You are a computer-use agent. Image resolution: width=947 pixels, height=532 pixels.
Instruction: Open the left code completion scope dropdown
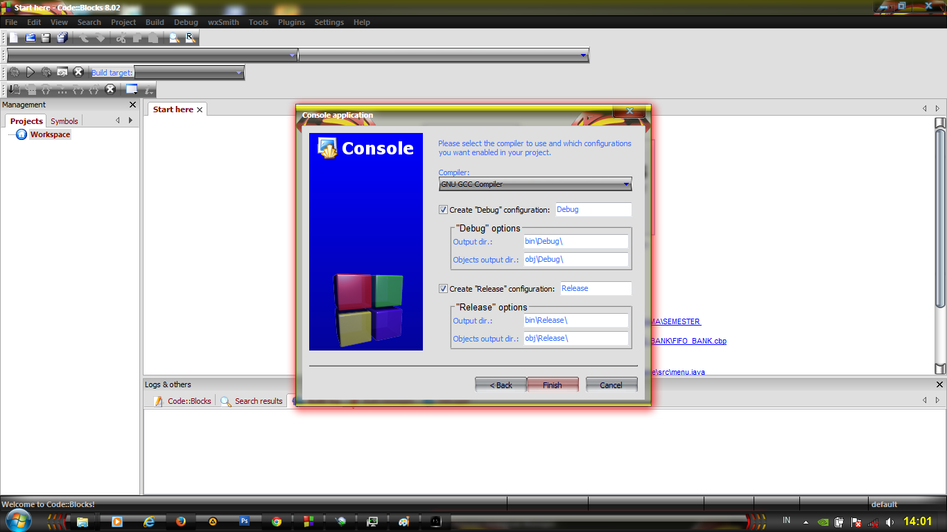(x=152, y=55)
